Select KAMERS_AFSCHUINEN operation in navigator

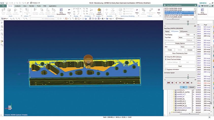point(184,108)
